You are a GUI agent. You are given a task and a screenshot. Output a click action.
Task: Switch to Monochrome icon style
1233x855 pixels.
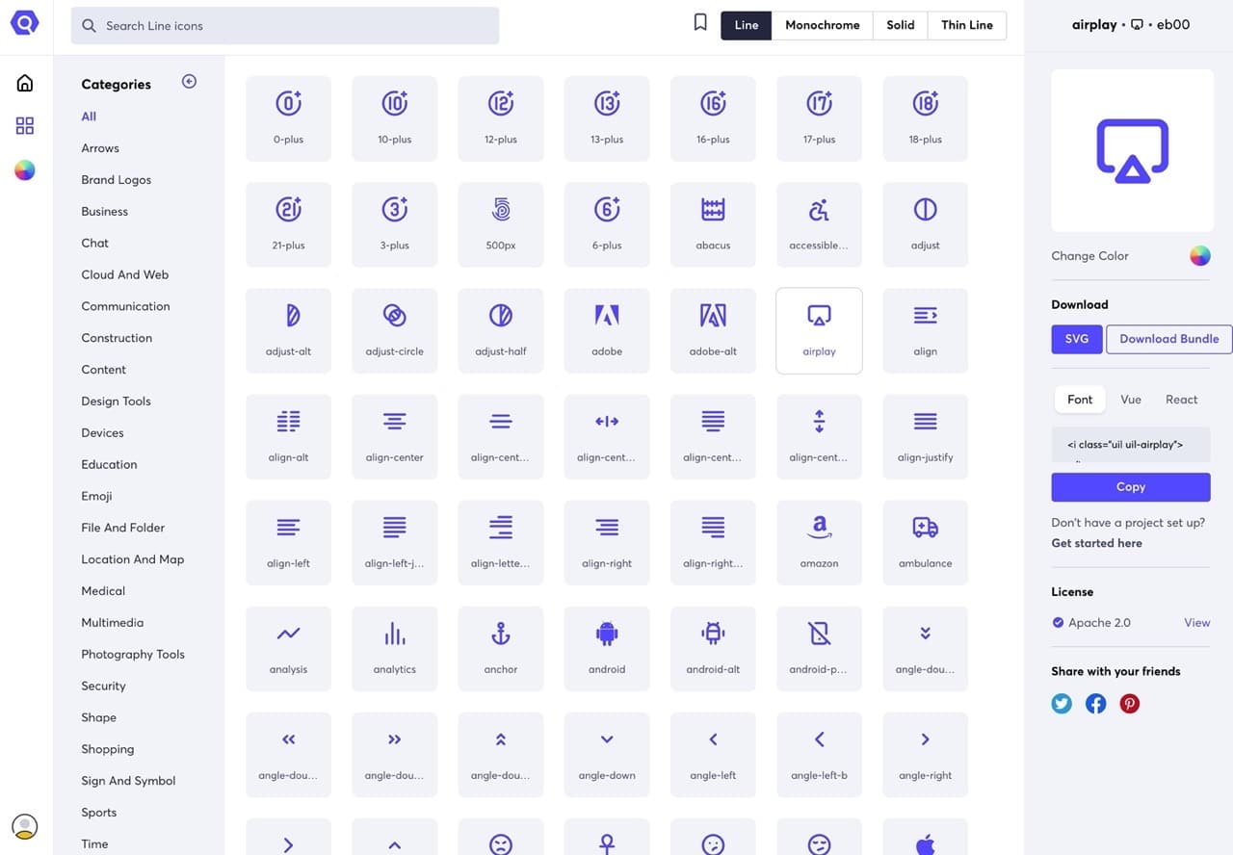tap(823, 25)
